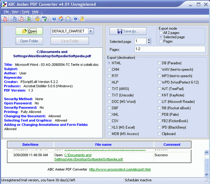Open the Tools menu
This screenshot has height=184, width=210.
pyautogui.click(x=26, y=12)
